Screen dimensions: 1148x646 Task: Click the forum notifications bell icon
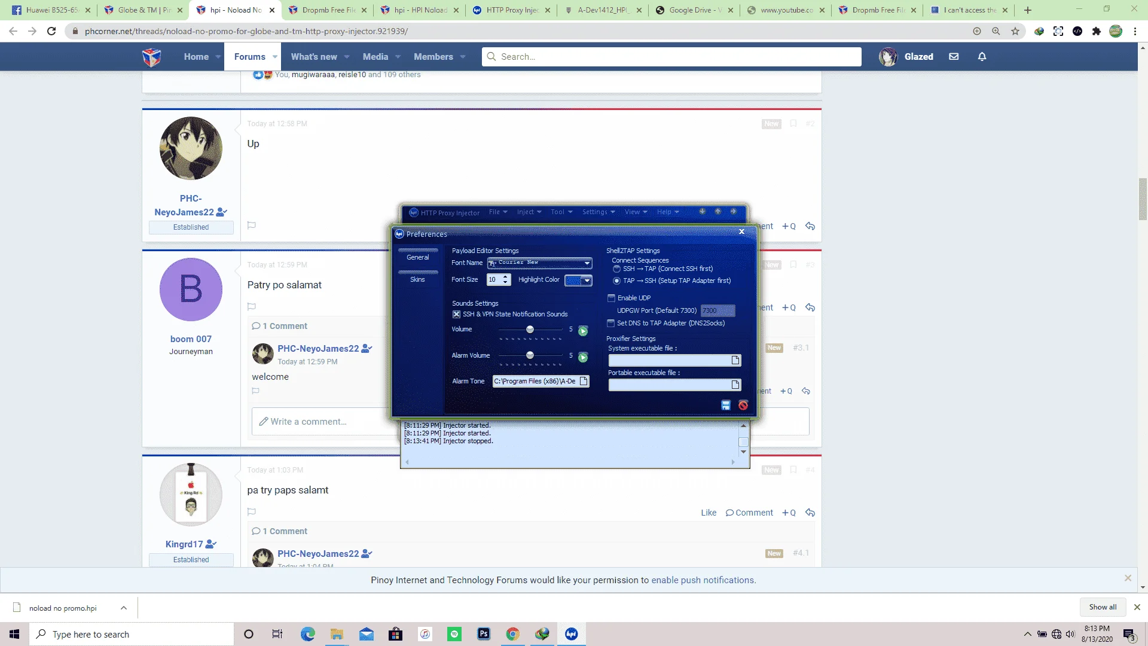[982, 57]
